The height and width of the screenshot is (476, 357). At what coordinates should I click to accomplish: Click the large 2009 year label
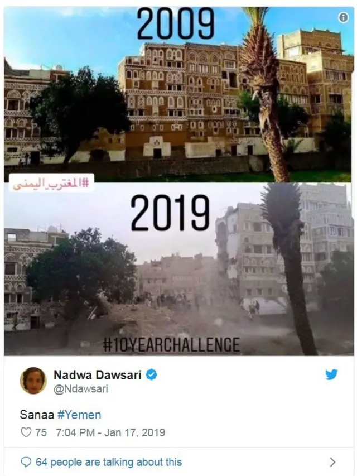176,25
